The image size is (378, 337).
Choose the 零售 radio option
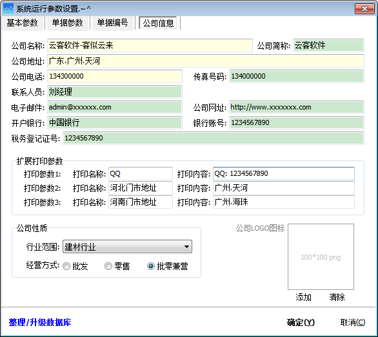(108, 266)
